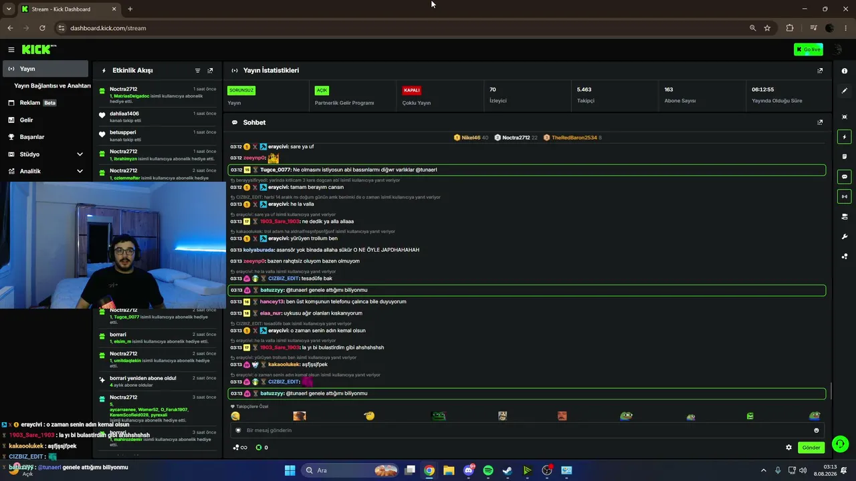The image size is (856, 481).
Task: Toggle the notes panel icon in right sidebar
Action: pyautogui.click(x=845, y=157)
